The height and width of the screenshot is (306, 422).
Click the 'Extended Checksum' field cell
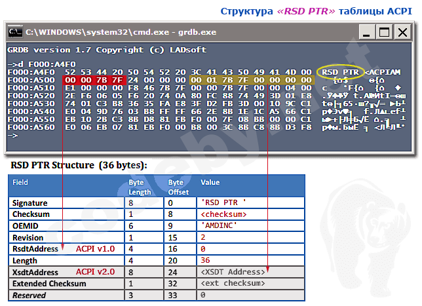tap(66, 284)
